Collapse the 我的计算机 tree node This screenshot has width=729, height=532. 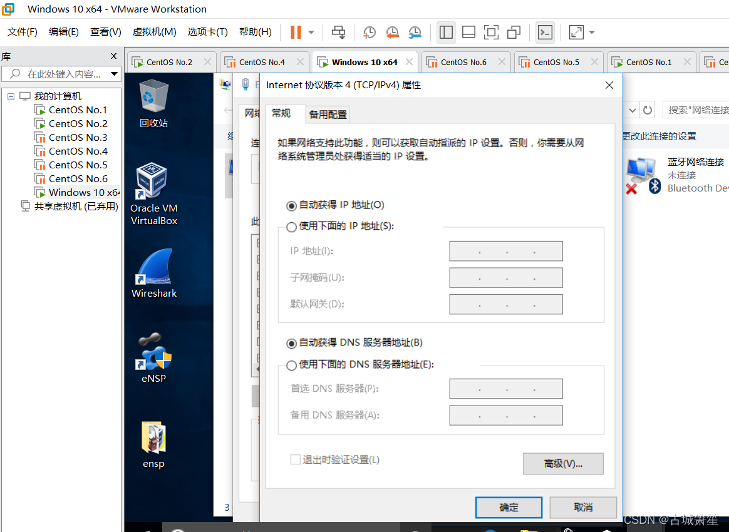11,96
